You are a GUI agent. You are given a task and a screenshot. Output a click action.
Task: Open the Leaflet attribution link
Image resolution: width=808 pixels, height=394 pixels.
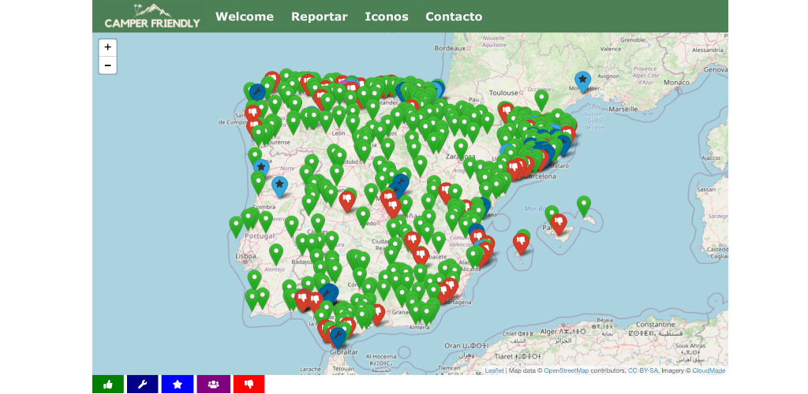tap(494, 371)
